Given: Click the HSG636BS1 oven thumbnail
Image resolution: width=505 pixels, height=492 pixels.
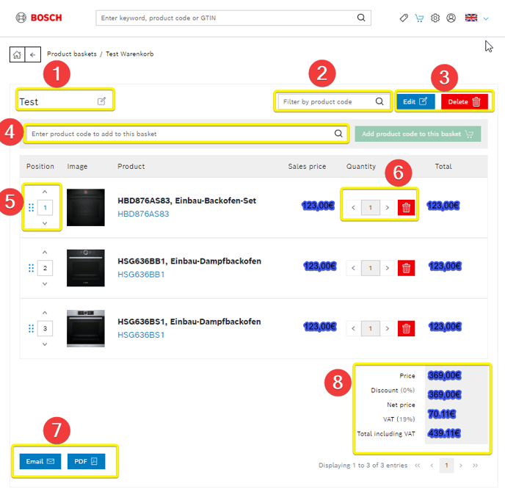Looking at the screenshot, I should click(86, 328).
